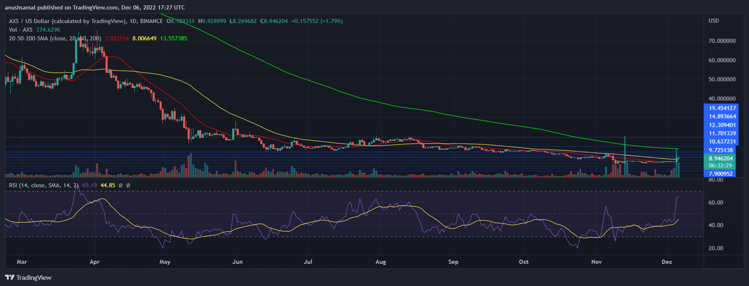This screenshot has width=749, height=286.
Task: Click the 19.454127 blue price level label
Action: (x=722, y=108)
